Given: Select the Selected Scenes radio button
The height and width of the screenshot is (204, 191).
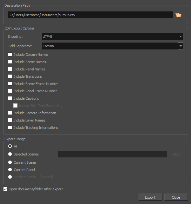Looking at the screenshot, I should (x=10, y=154).
